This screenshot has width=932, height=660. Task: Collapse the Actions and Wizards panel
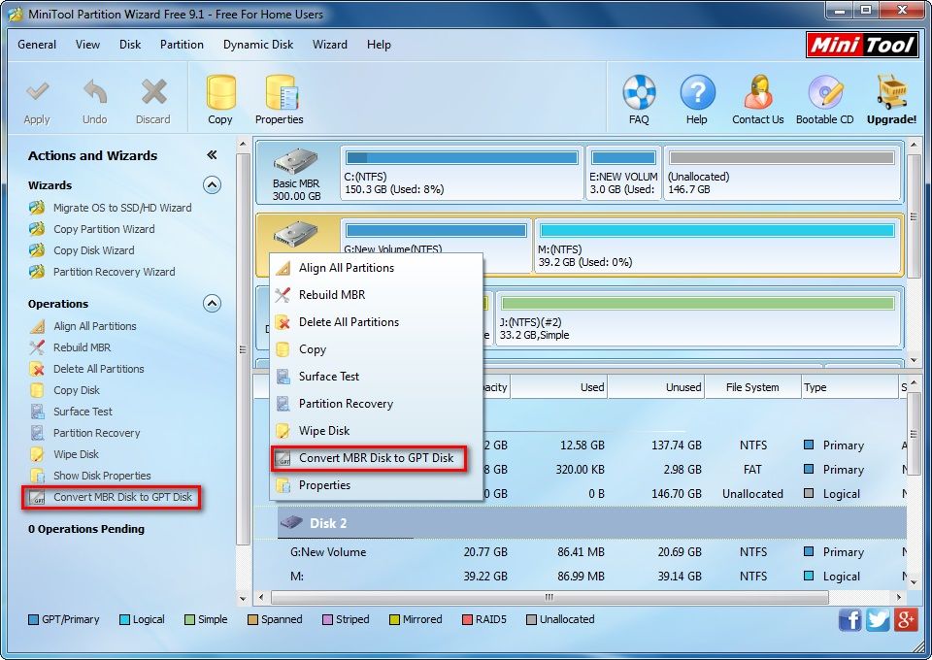[x=212, y=155]
